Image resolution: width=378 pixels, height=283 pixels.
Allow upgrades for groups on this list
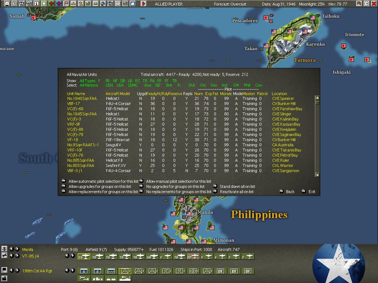point(64,186)
